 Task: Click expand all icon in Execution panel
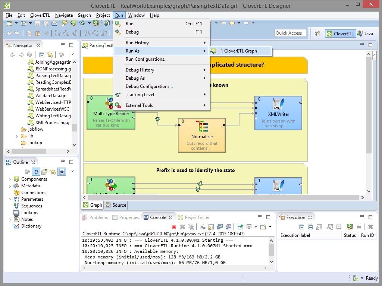[302, 227]
